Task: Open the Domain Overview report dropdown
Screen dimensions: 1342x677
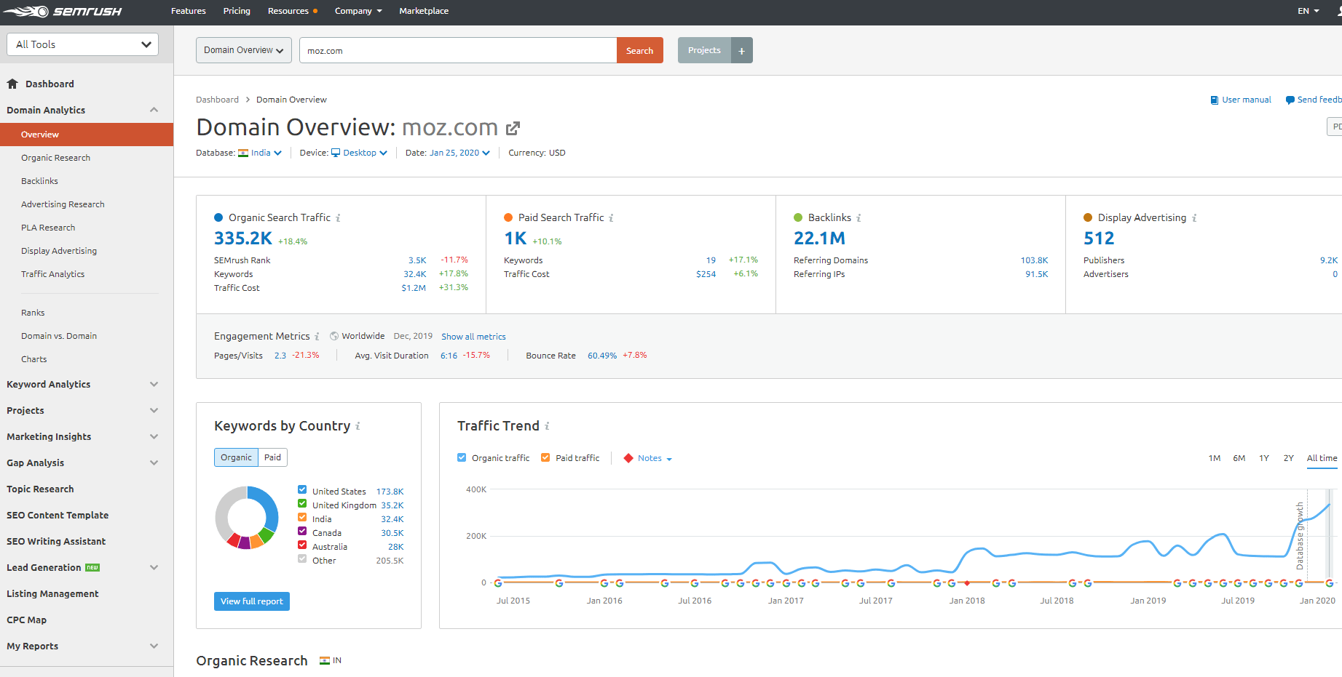Action: coord(244,50)
